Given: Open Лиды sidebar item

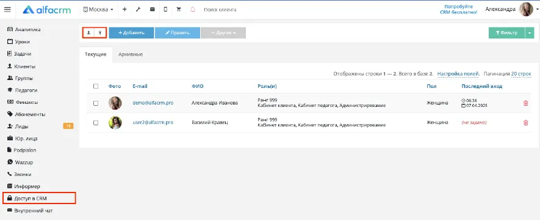Looking at the screenshot, I should [18, 127].
